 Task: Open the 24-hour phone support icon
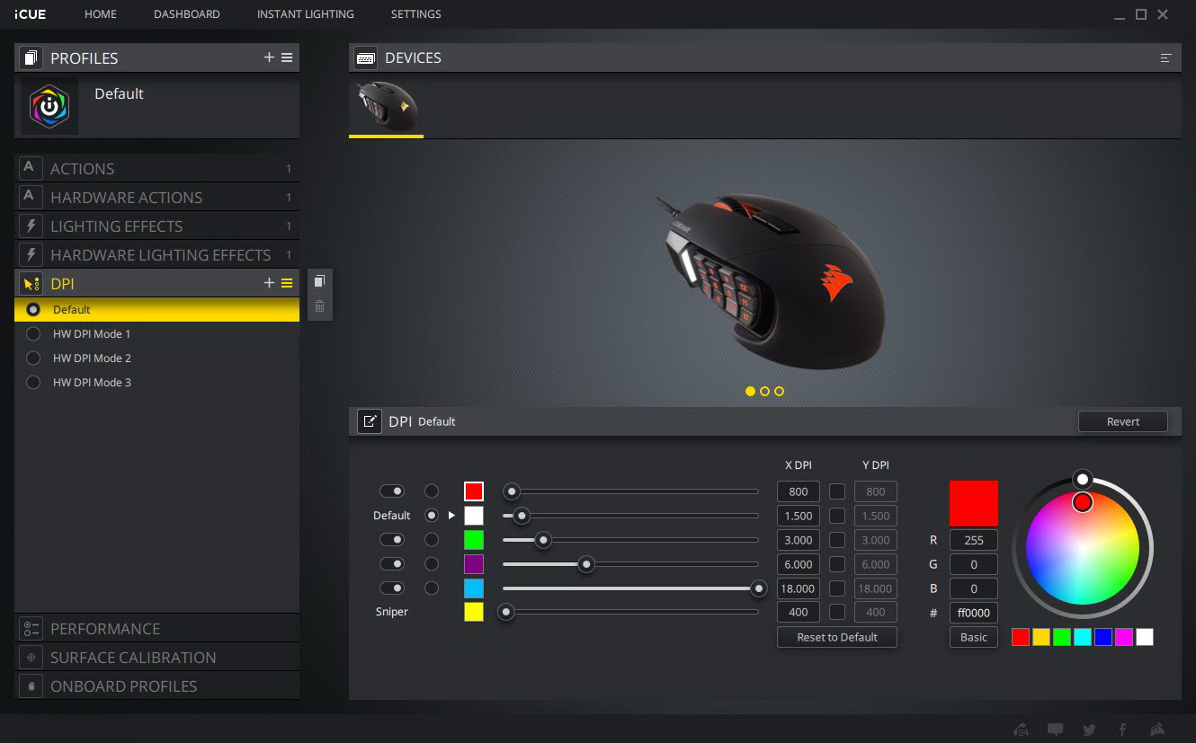tap(1021, 730)
